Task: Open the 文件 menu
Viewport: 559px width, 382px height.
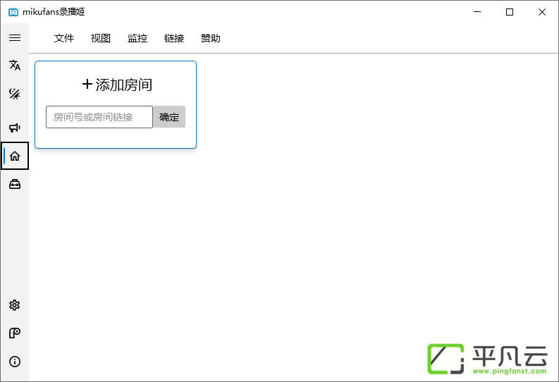Action: (x=64, y=38)
